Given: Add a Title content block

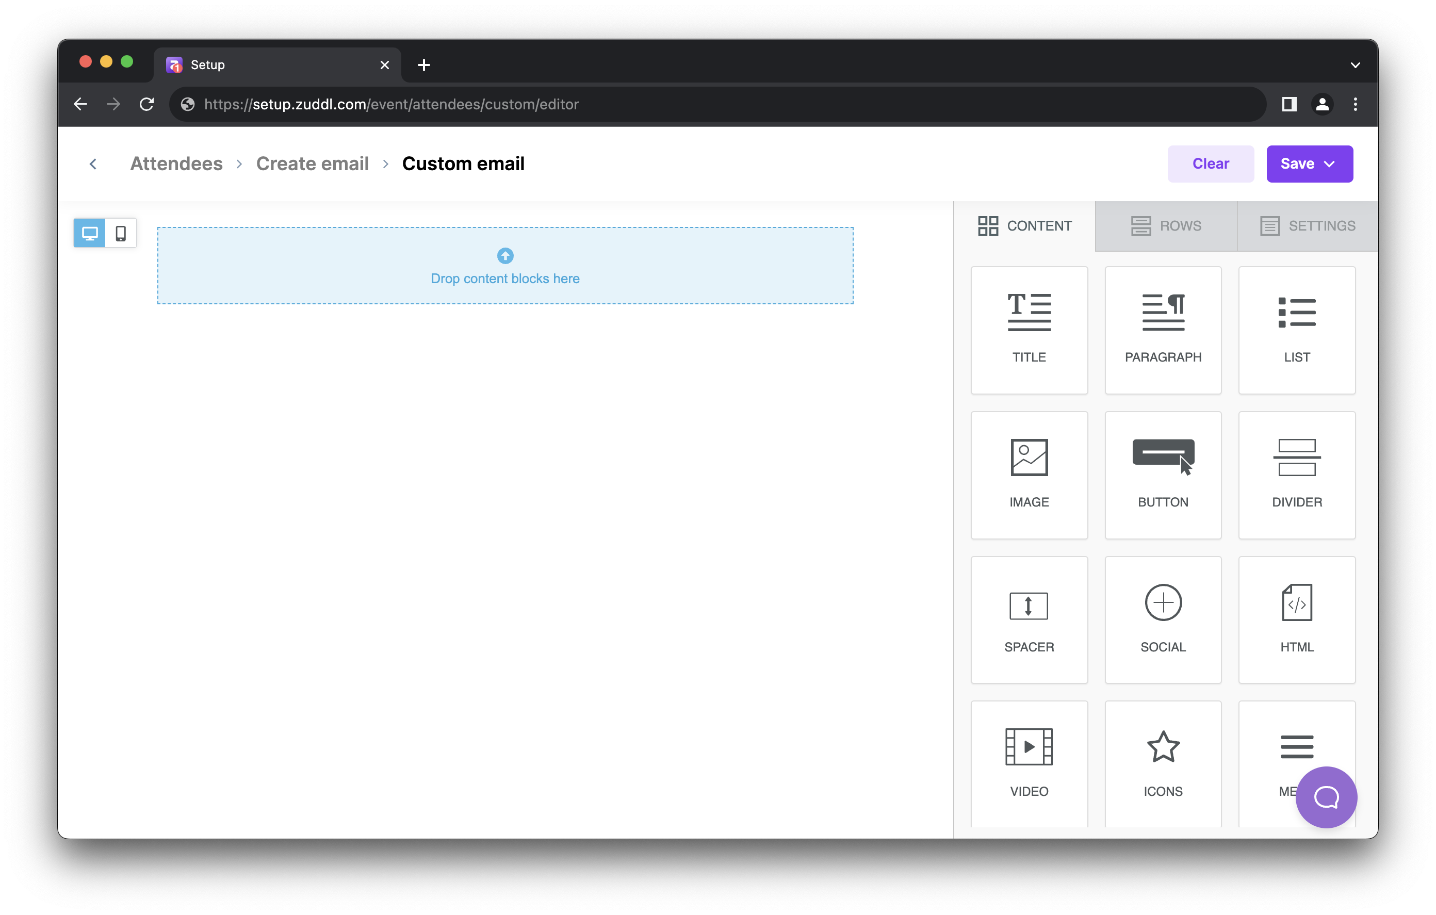Looking at the screenshot, I should coord(1029,330).
